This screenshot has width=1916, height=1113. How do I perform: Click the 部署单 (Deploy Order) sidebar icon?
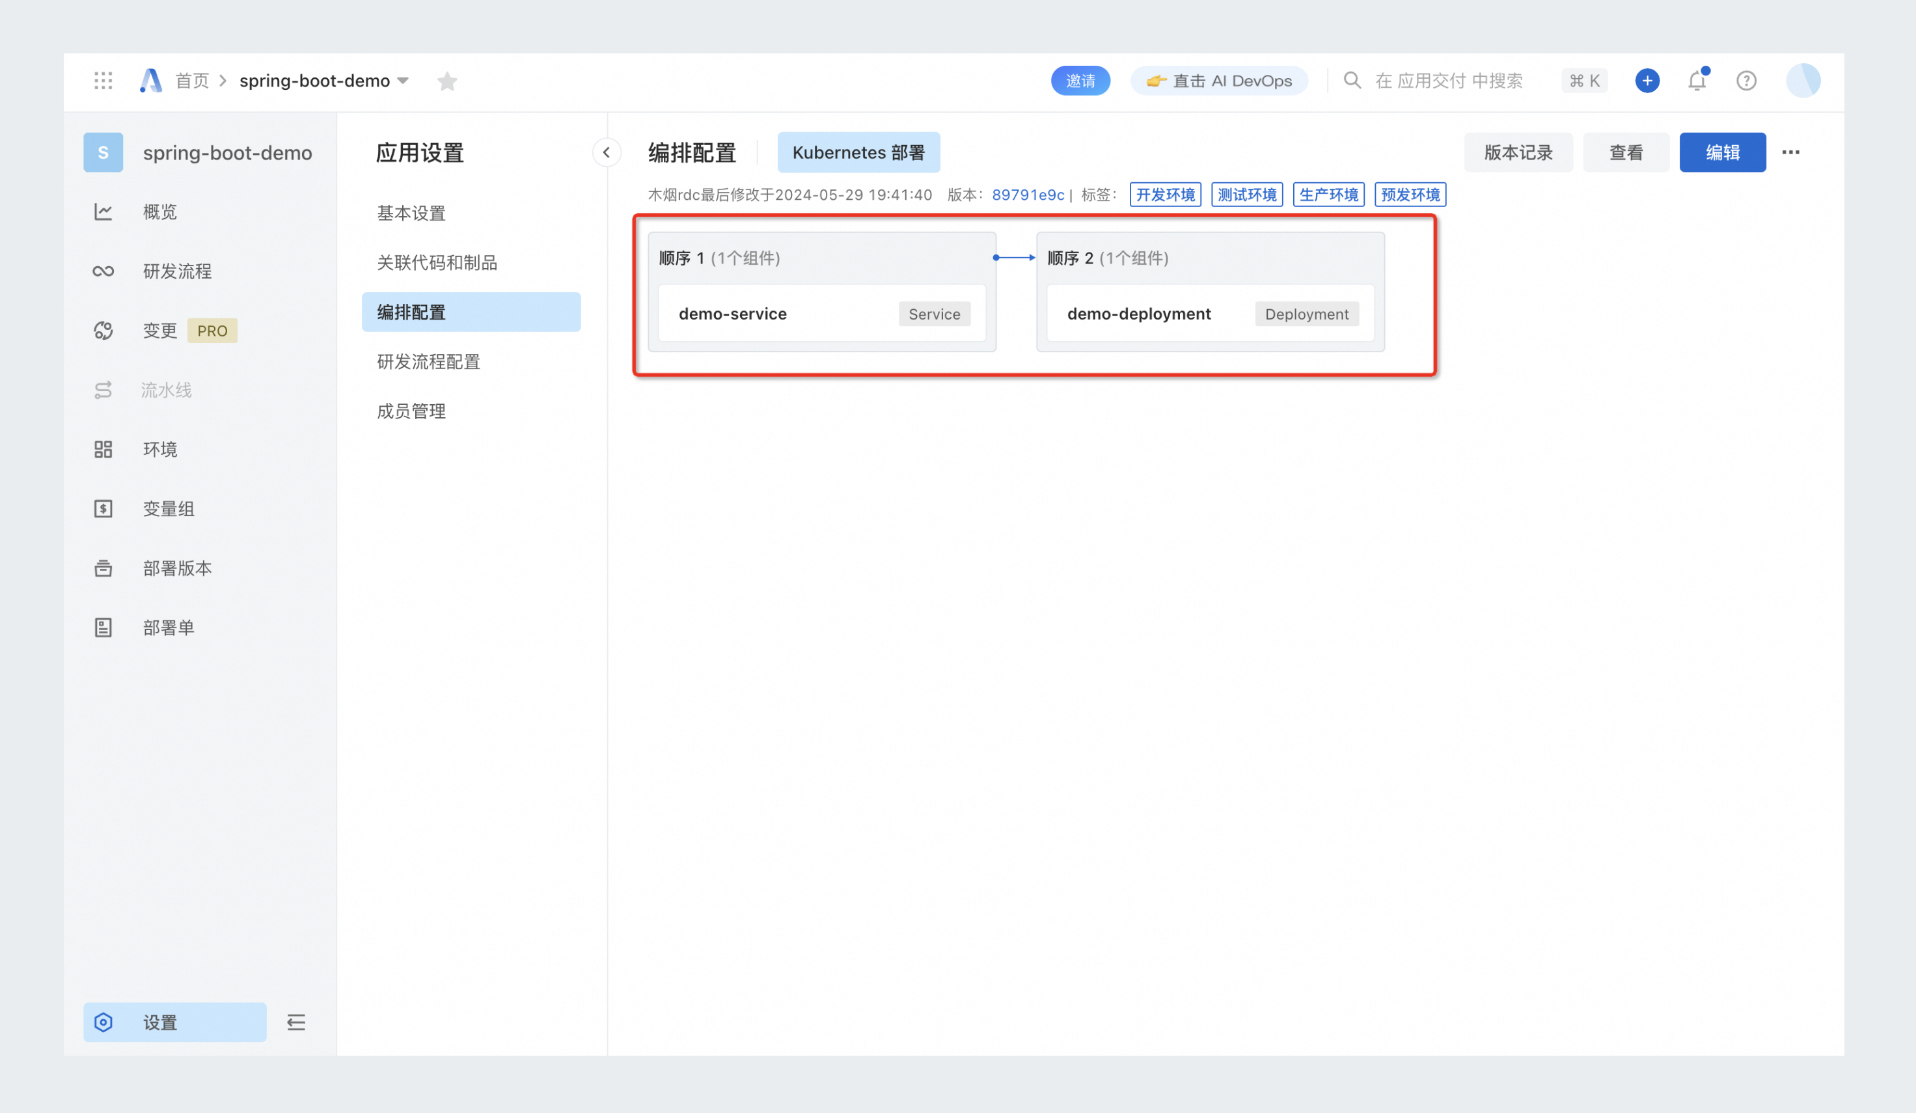(x=103, y=627)
